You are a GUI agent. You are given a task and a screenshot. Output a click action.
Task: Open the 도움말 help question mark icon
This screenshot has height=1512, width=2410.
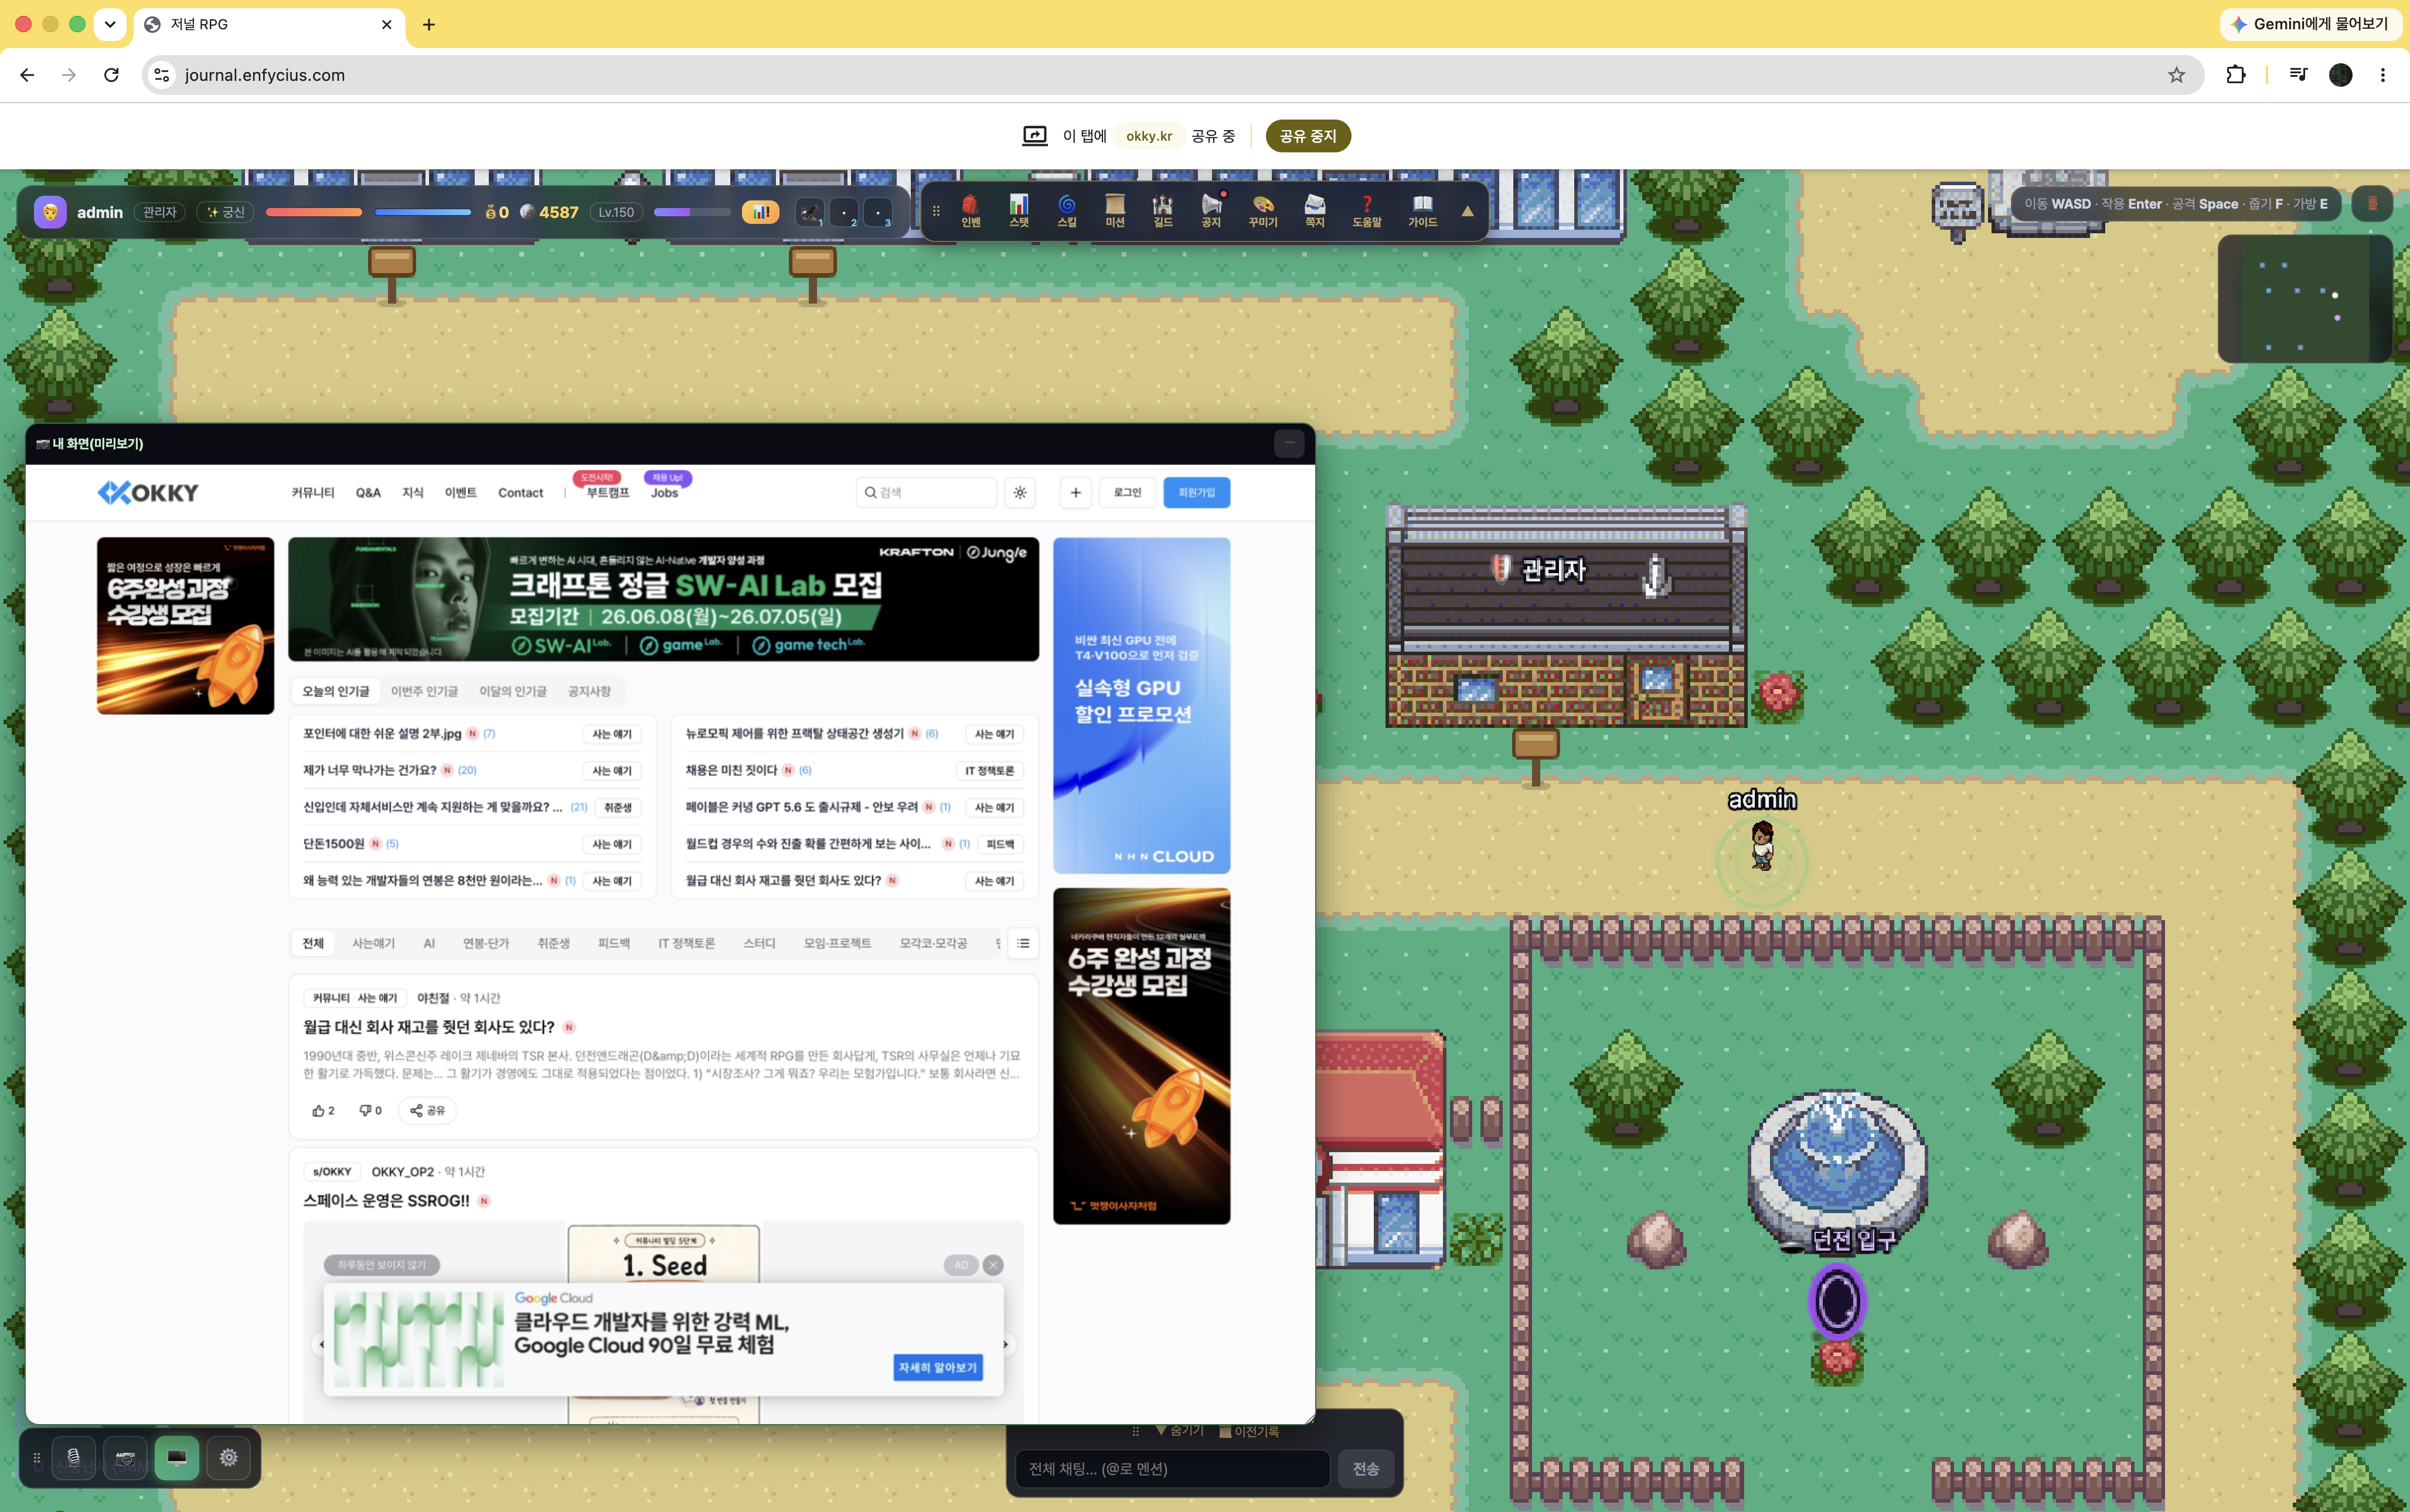point(1367,211)
